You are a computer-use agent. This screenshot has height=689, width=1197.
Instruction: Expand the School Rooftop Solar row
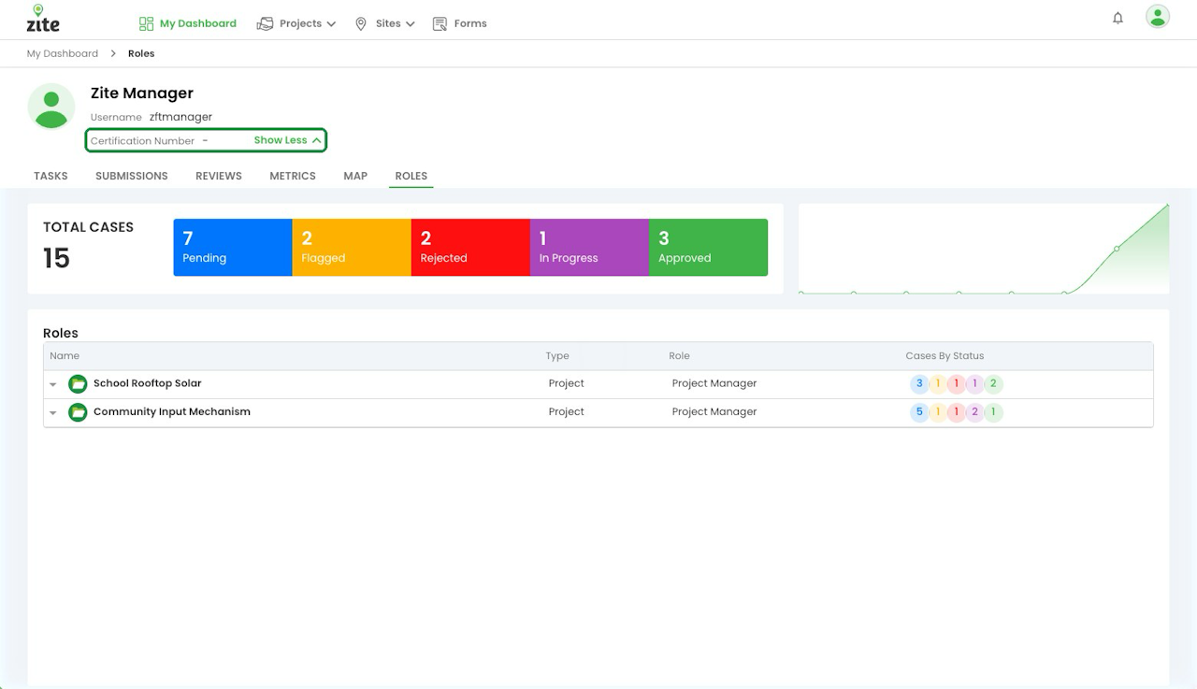pyautogui.click(x=53, y=384)
